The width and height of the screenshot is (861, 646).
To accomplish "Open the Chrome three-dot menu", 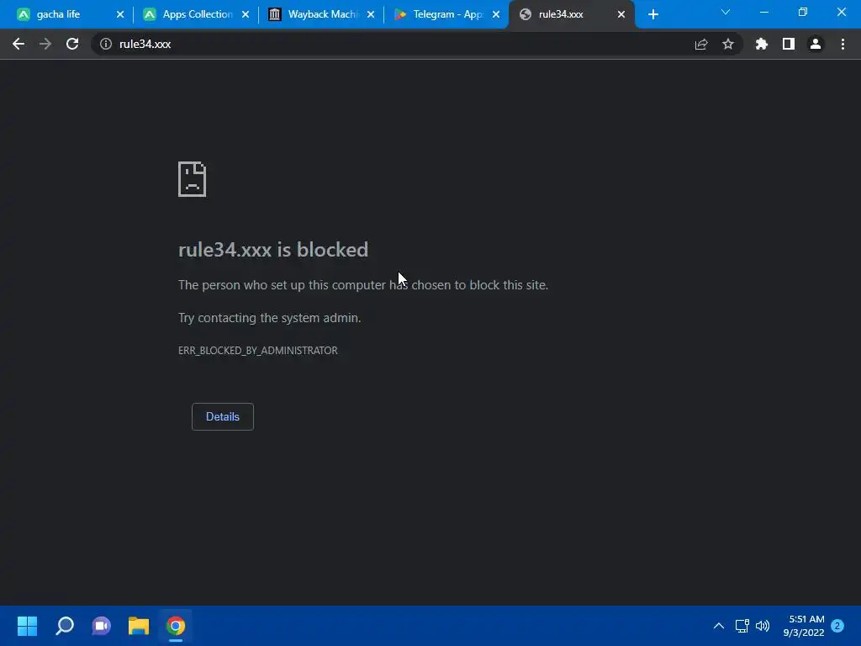I will [x=843, y=44].
